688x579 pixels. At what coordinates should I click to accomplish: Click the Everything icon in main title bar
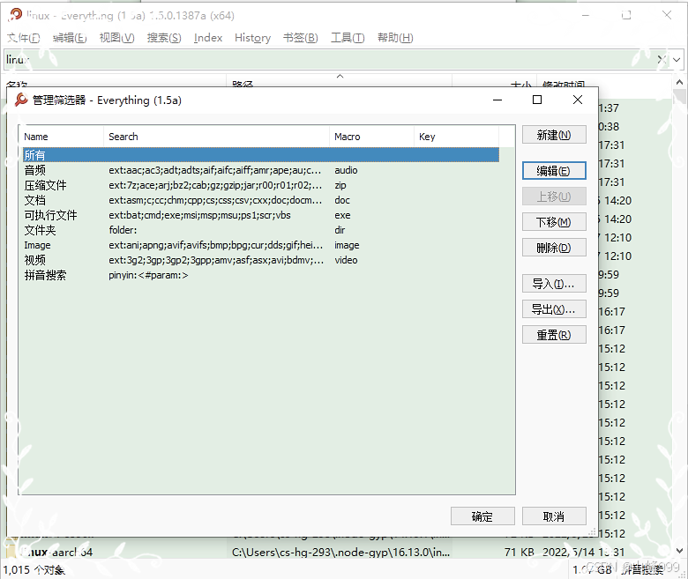tap(15, 15)
